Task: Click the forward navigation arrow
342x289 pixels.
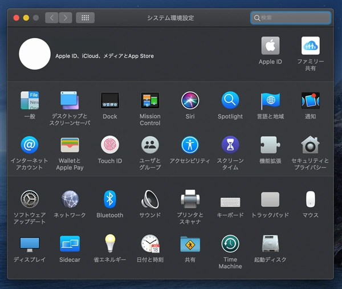Action: tap(65, 18)
